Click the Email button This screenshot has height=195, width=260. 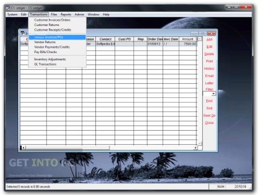pos(209,76)
